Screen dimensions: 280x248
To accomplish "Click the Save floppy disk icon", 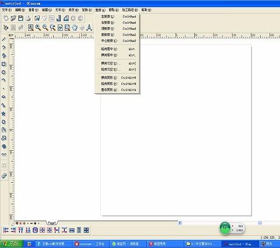I will (x=20, y=19).
